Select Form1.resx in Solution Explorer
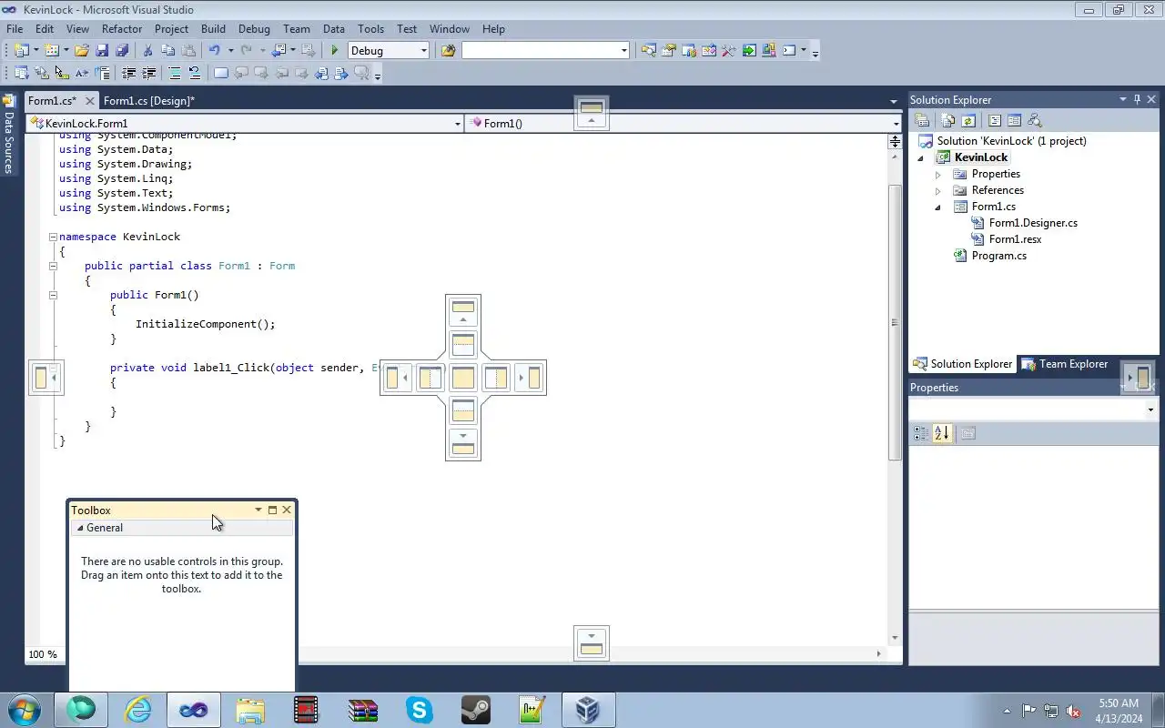Viewport: 1165px width, 728px height. [x=1015, y=239]
